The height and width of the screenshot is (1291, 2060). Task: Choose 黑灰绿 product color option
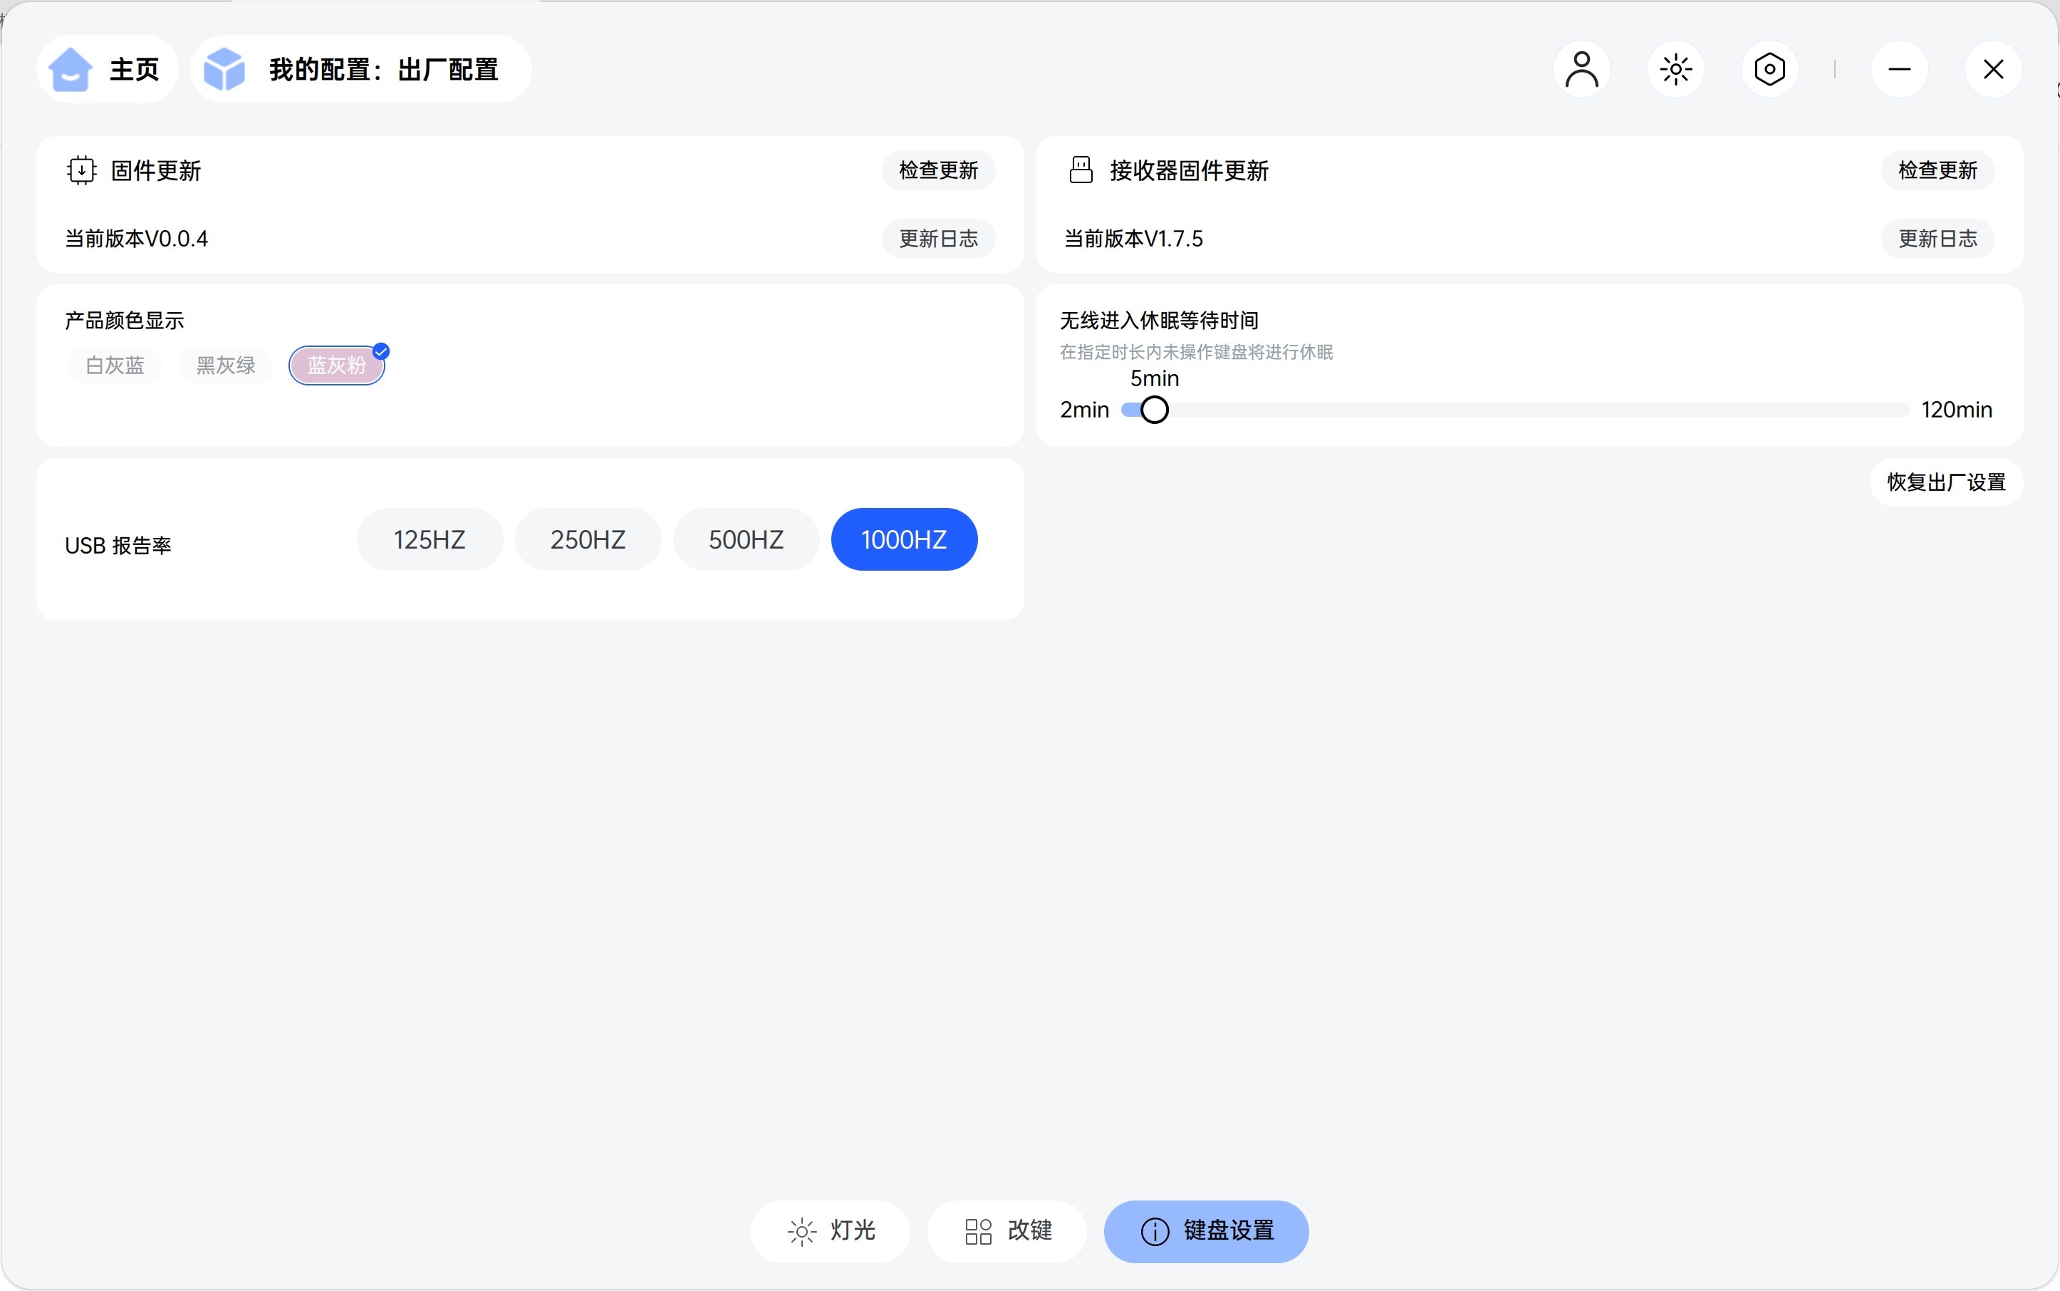[225, 365]
